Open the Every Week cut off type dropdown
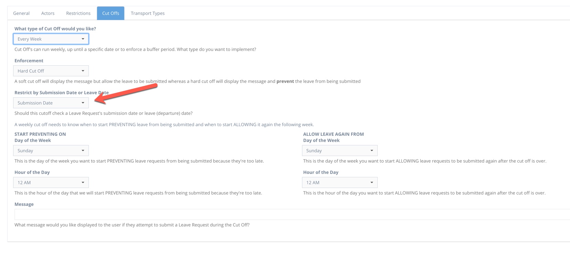570x254 pixels. pos(51,39)
